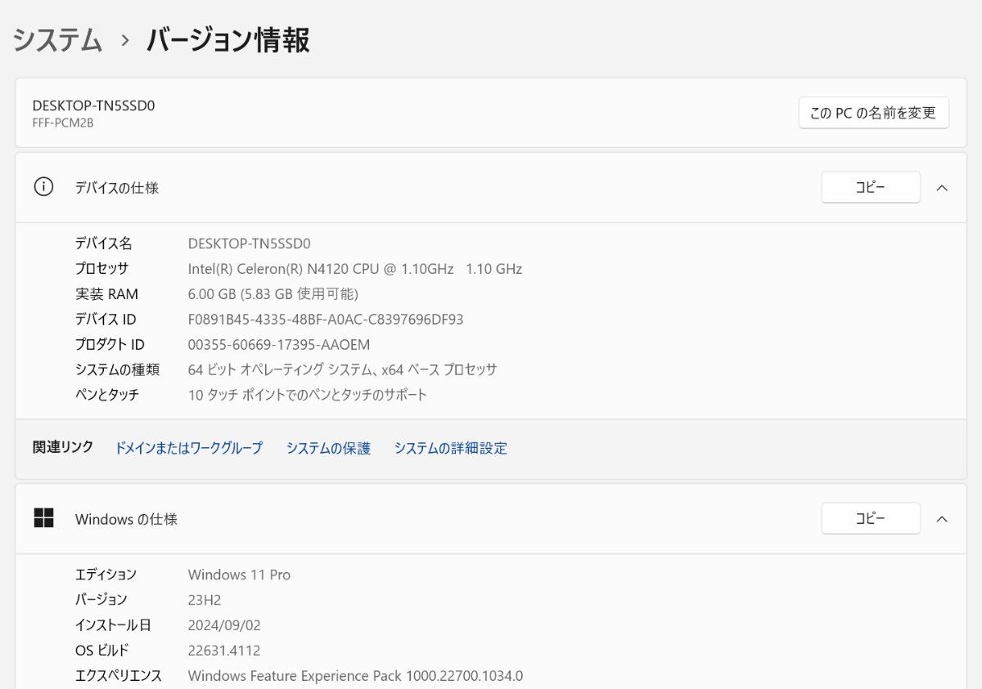Click the 関連リンク label

[63, 447]
